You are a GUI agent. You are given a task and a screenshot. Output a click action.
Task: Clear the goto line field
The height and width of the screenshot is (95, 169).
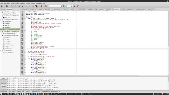pyautogui.click(x=72, y=6)
